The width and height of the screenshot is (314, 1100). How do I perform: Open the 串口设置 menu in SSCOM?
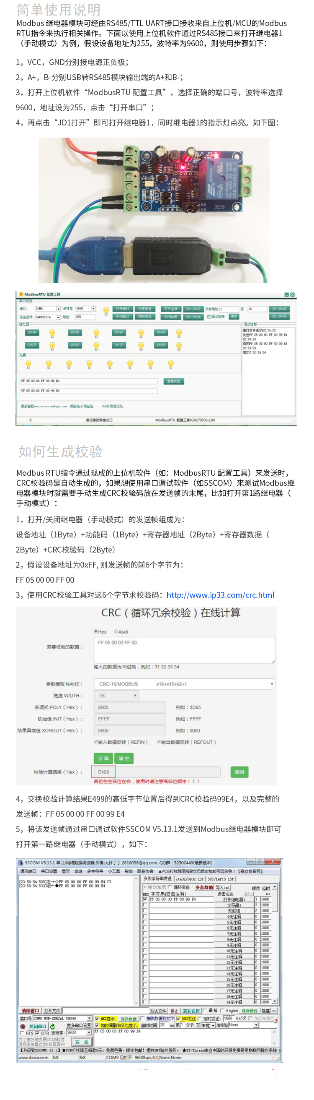pos(49,871)
